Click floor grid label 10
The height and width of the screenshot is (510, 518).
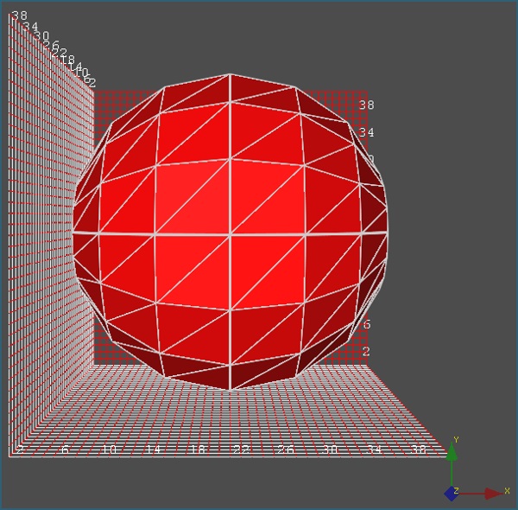point(109,450)
